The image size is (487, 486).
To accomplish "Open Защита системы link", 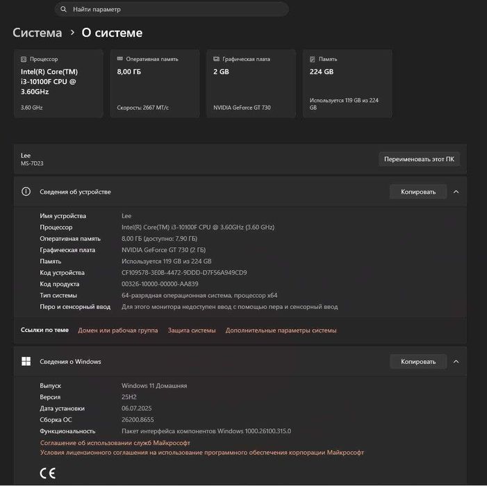I will point(192,330).
